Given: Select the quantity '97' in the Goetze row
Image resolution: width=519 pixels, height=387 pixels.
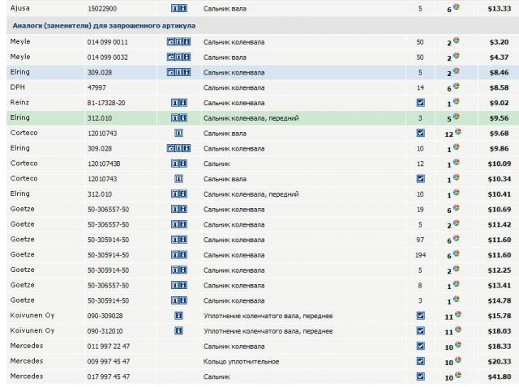Looking at the screenshot, I should click(420, 240).
